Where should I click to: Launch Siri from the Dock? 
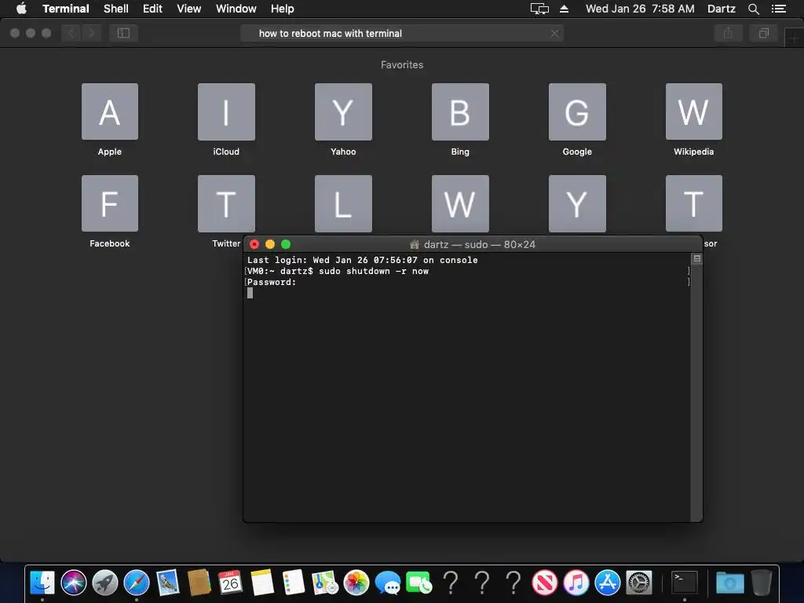click(x=74, y=583)
